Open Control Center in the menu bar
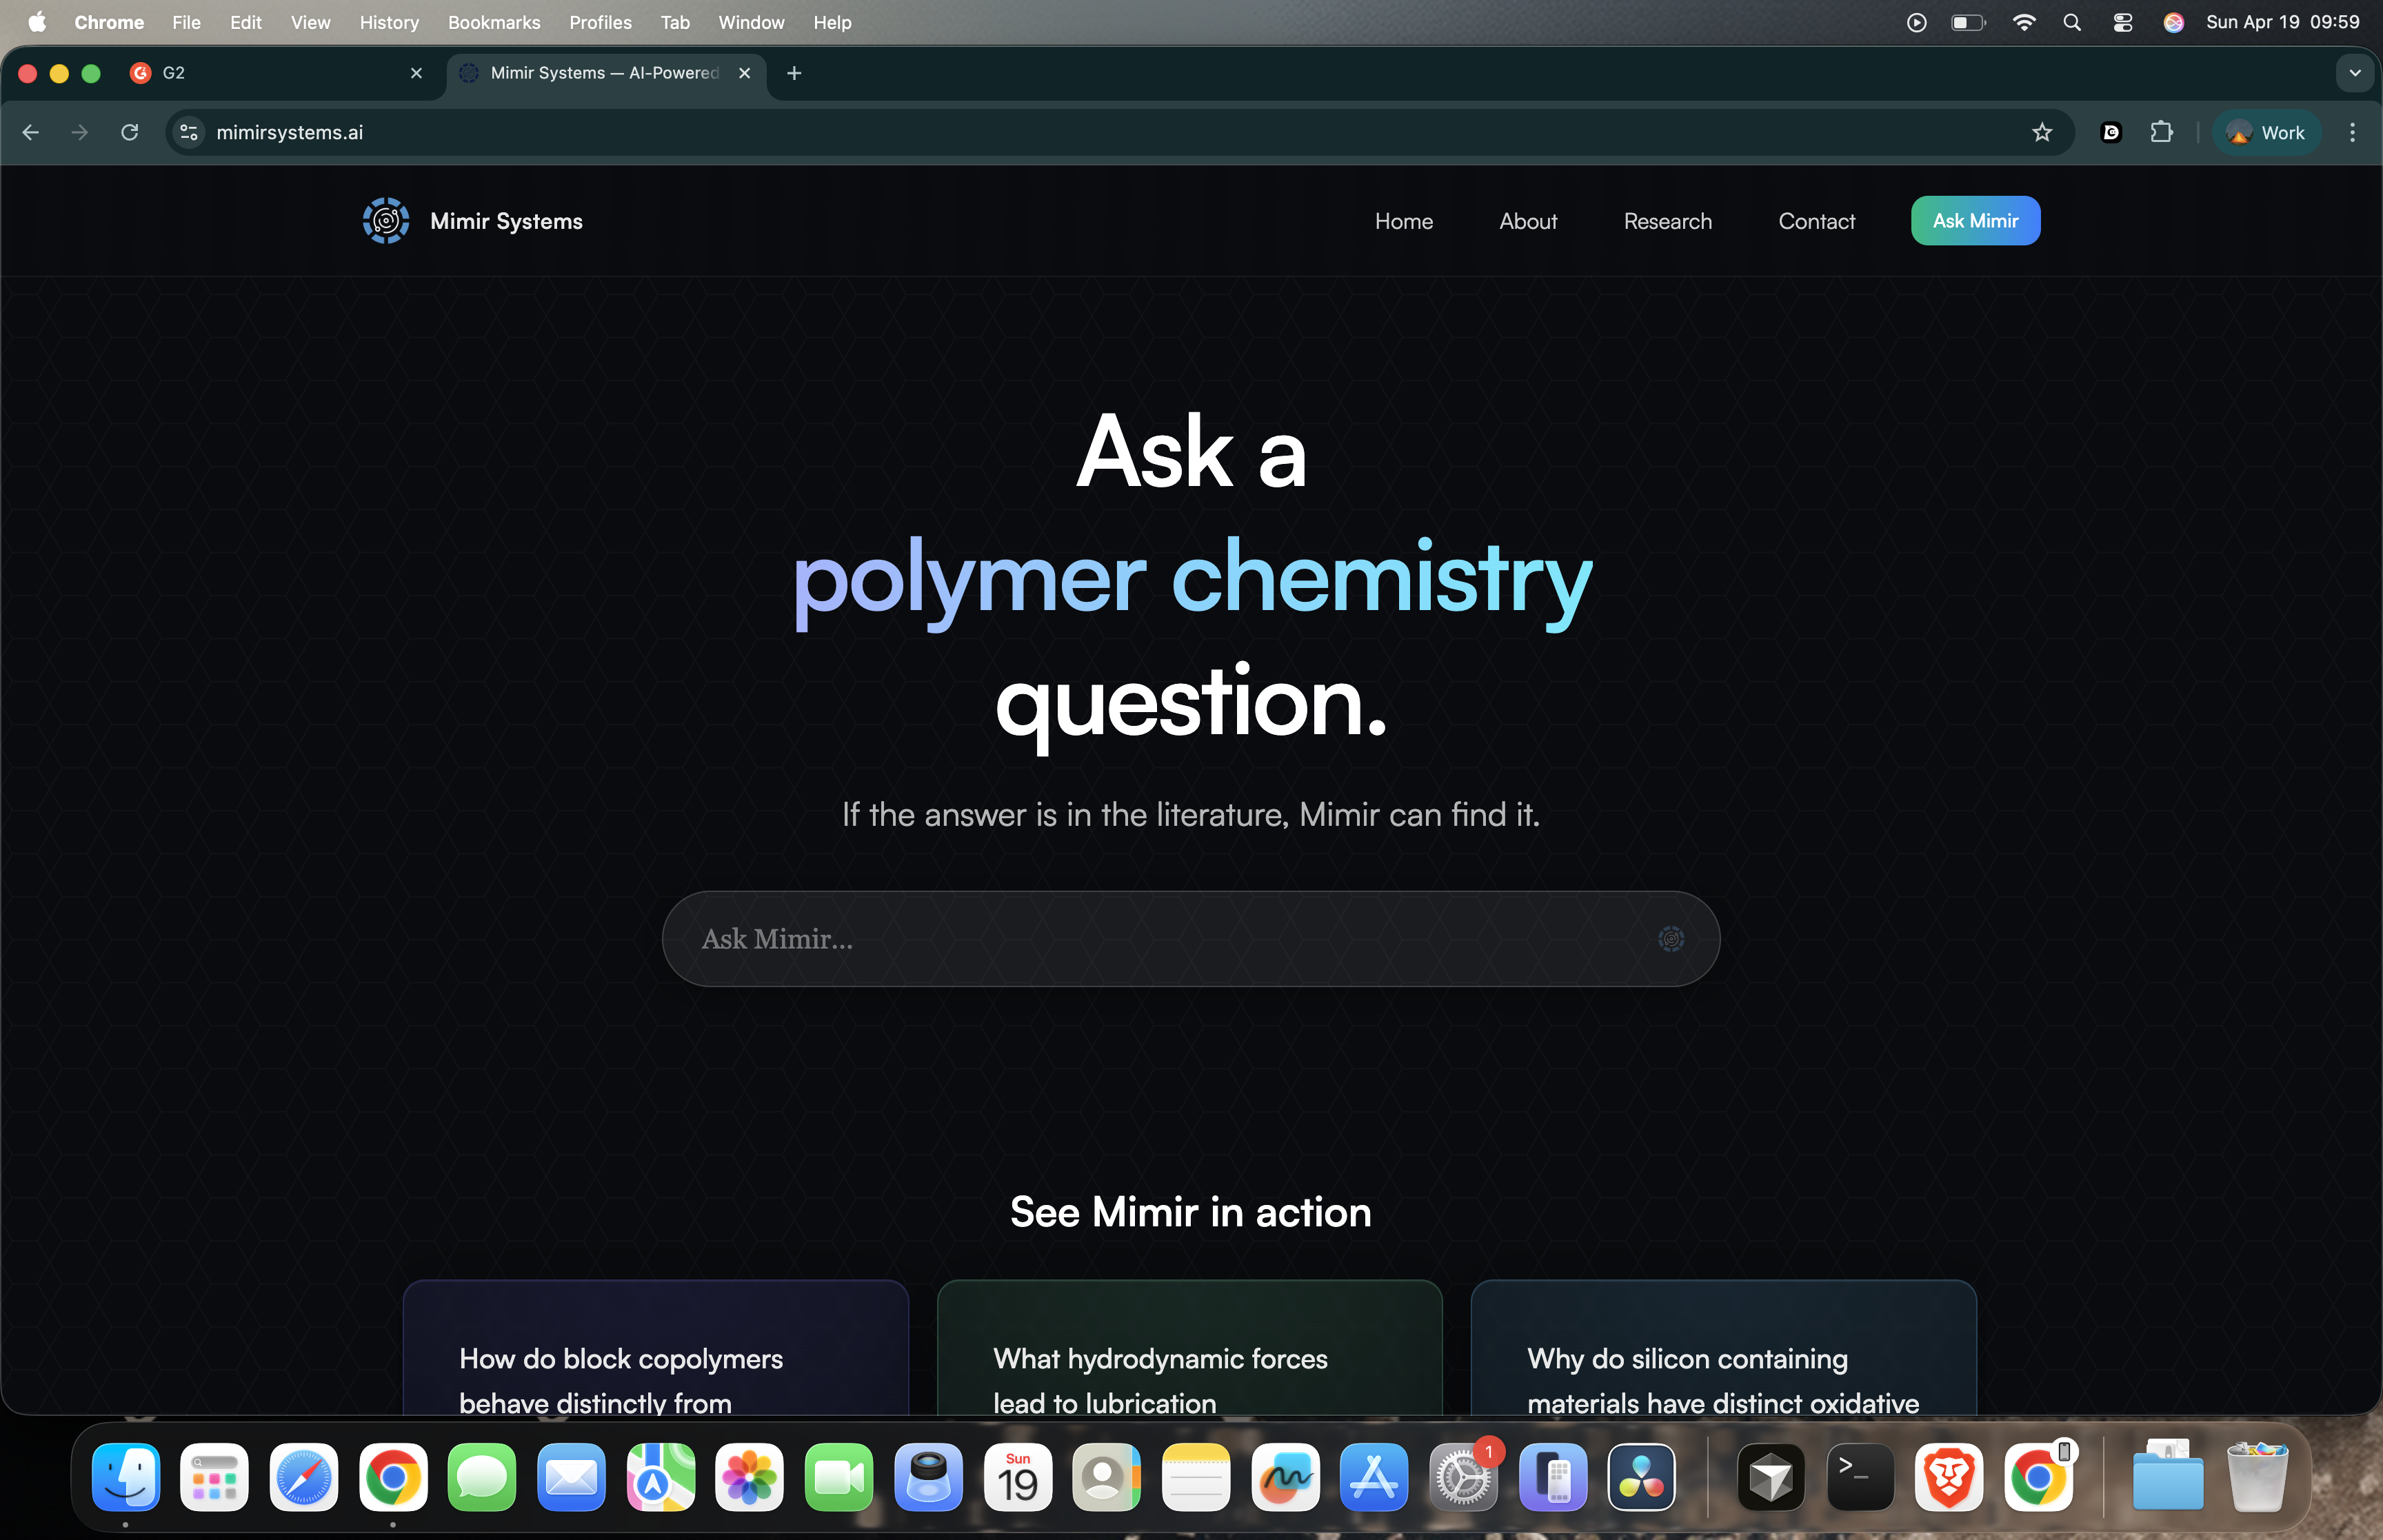This screenshot has width=2383, height=1540. tap(2122, 22)
